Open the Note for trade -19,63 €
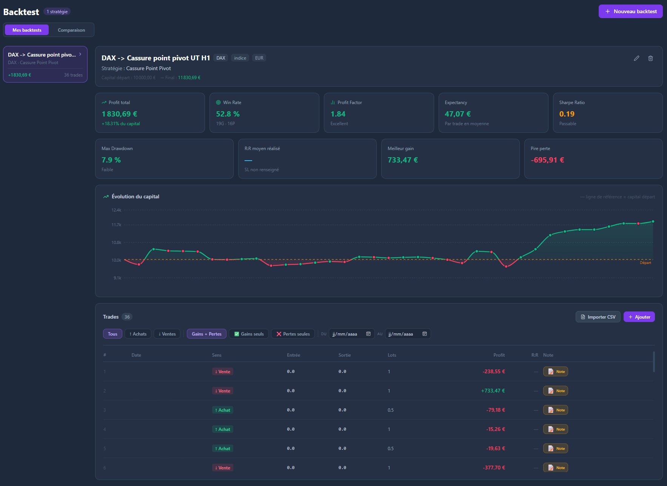667x486 pixels. 555,448
